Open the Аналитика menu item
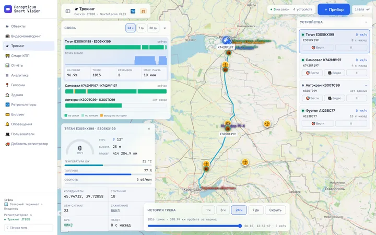Viewport: 376px width, 235px height. tap(29, 75)
